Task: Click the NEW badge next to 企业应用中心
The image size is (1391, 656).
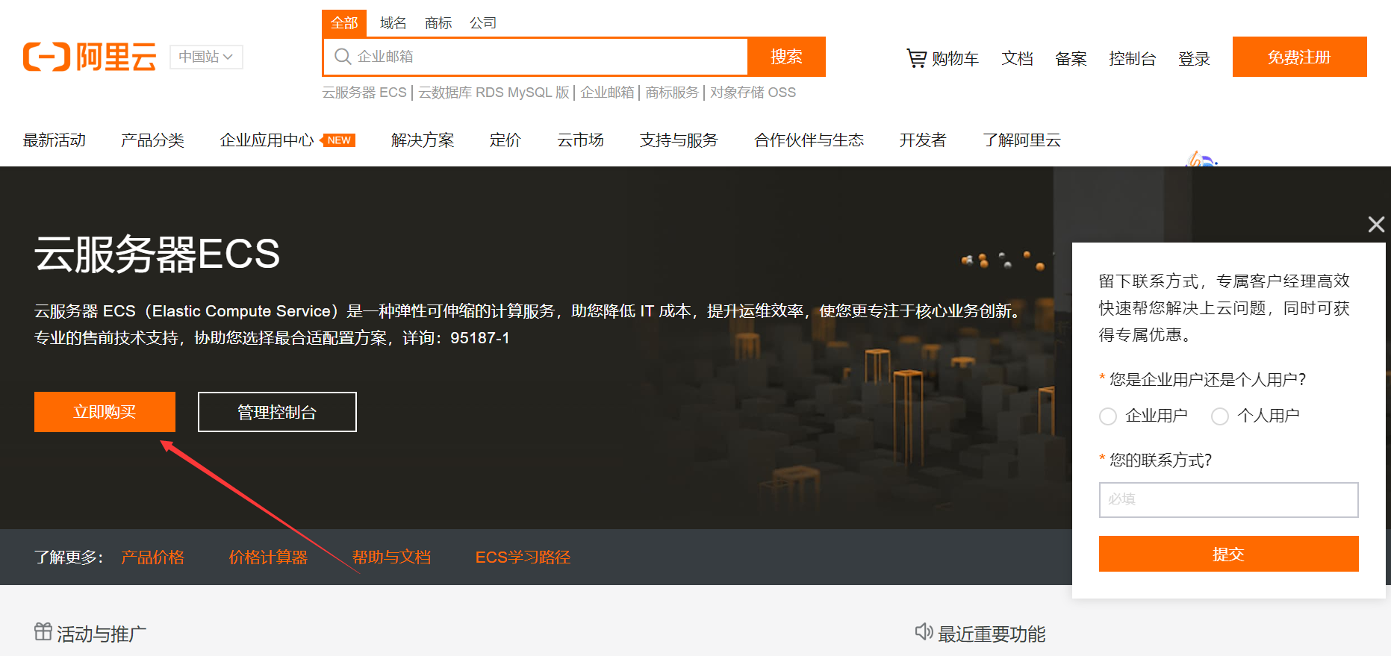Action: (x=338, y=140)
